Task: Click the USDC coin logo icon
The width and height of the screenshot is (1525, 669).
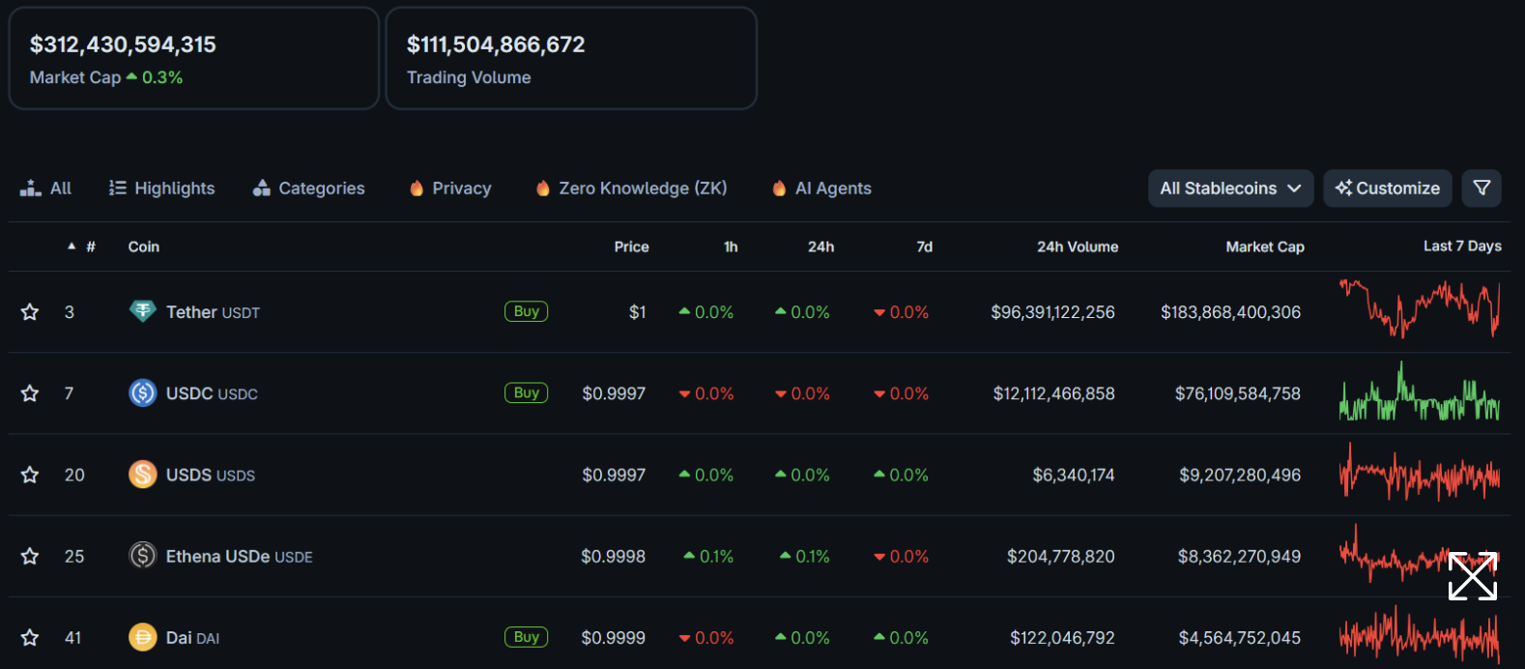Action: point(142,393)
